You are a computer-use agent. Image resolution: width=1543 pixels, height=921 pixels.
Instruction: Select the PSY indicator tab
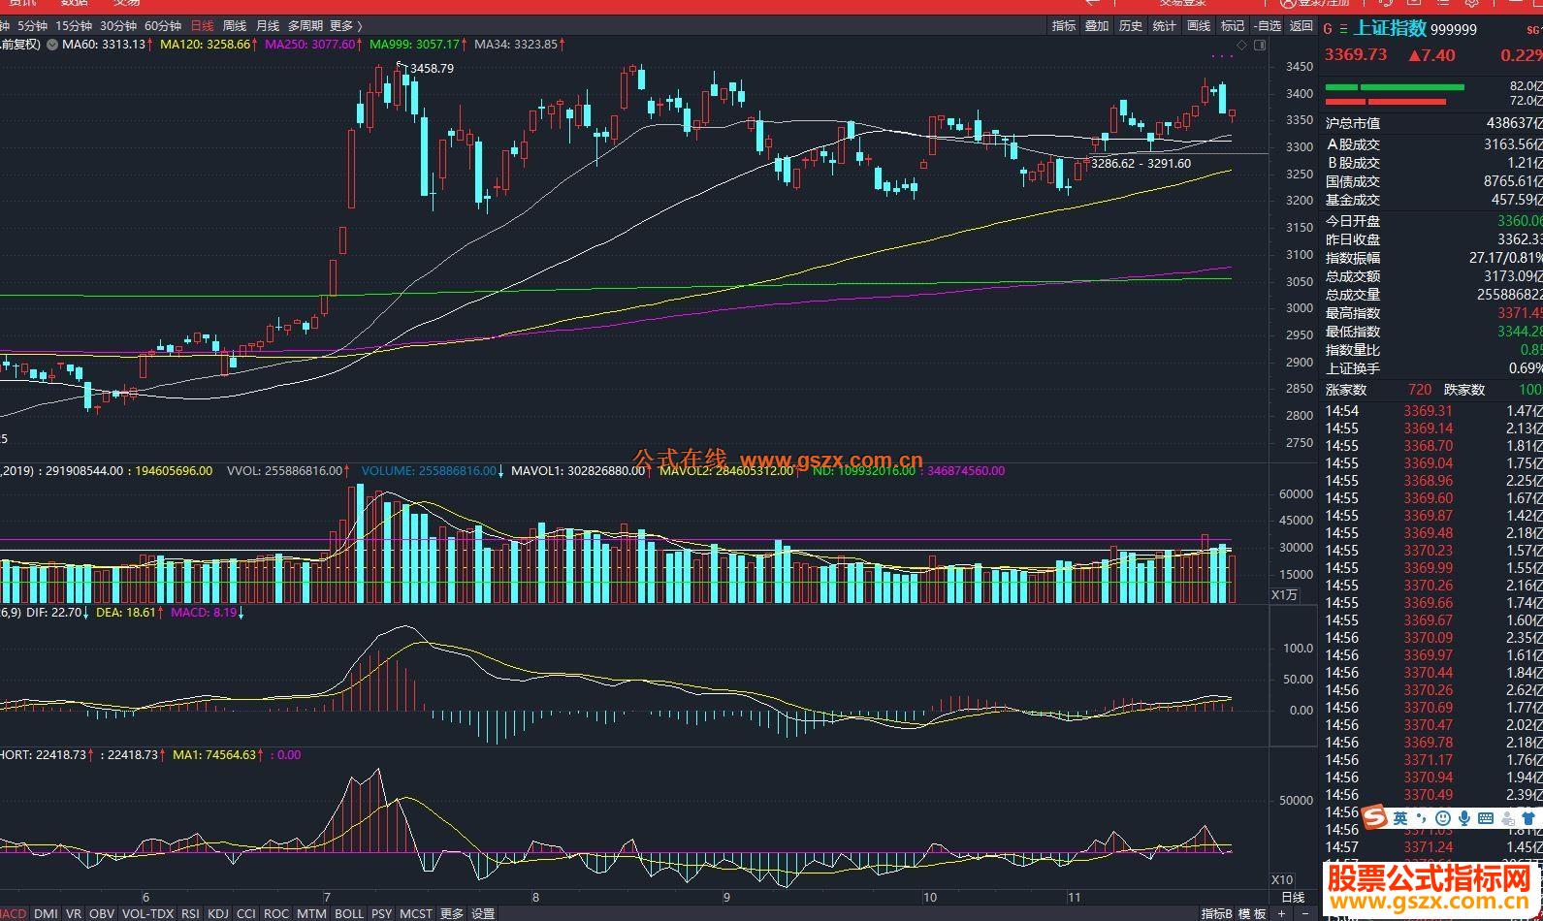(x=382, y=913)
